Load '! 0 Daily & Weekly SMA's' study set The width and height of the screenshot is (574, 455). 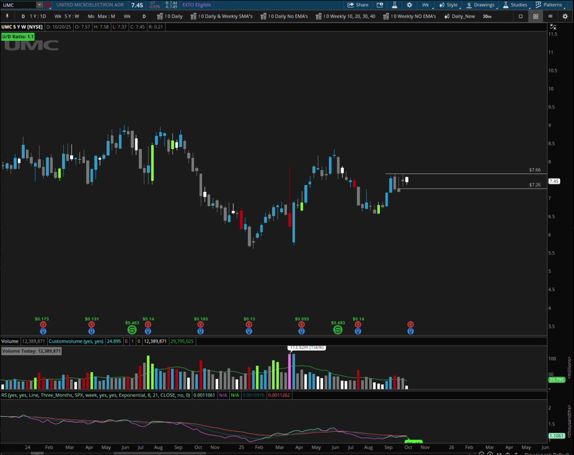[x=222, y=16]
